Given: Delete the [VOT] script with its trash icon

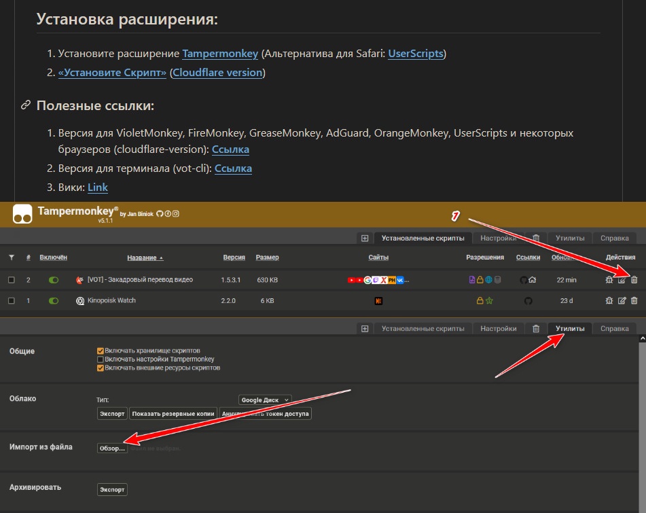Looking at the screenshot, I should tap(634, 280).
